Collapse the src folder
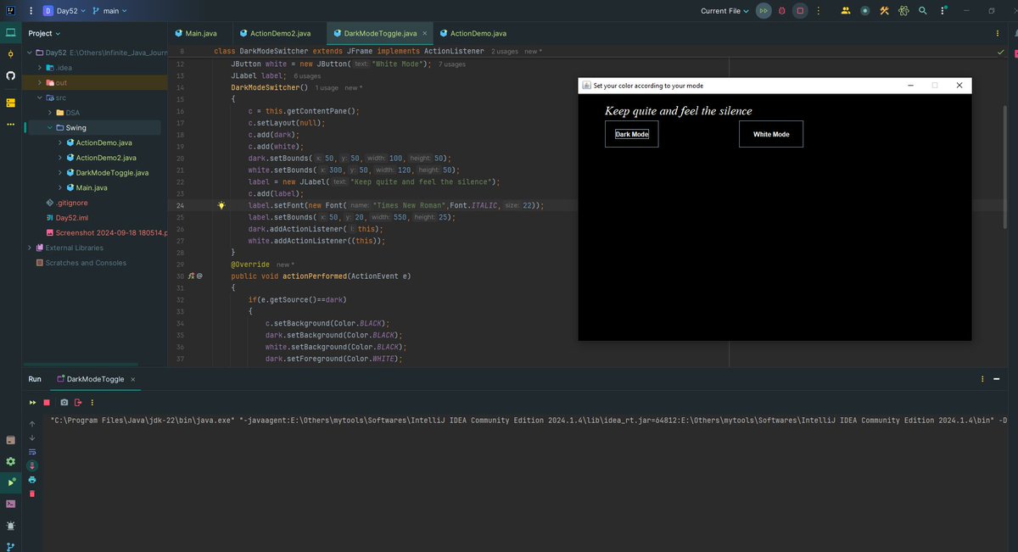 (40, 98)
